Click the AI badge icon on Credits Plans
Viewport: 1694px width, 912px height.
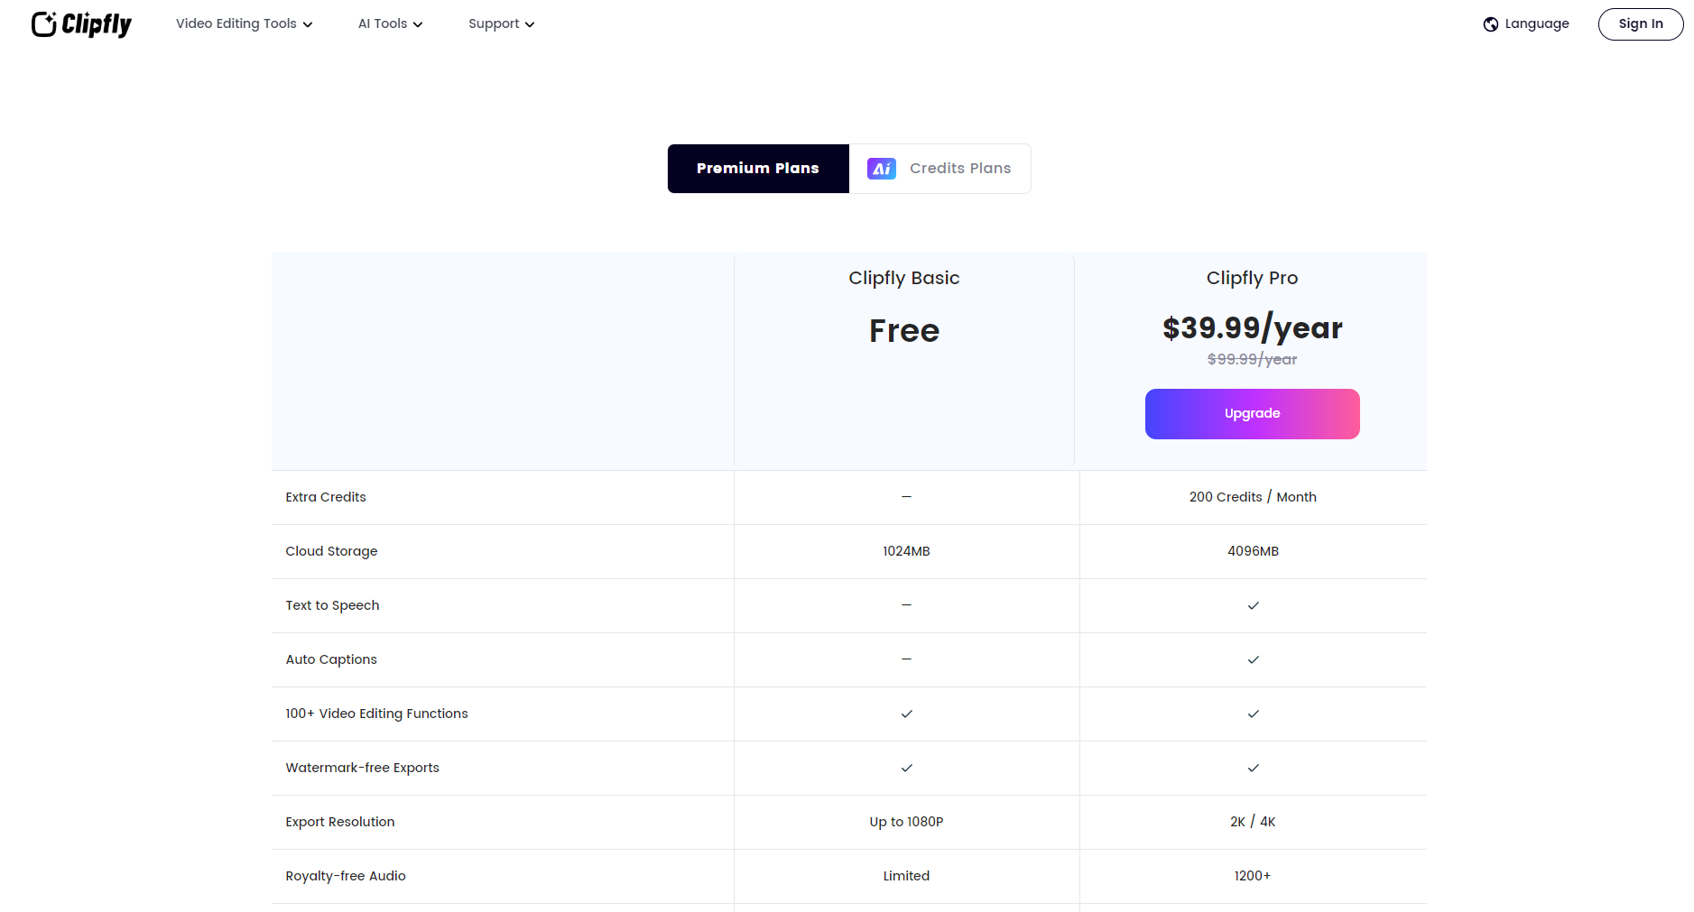(882, 169)
